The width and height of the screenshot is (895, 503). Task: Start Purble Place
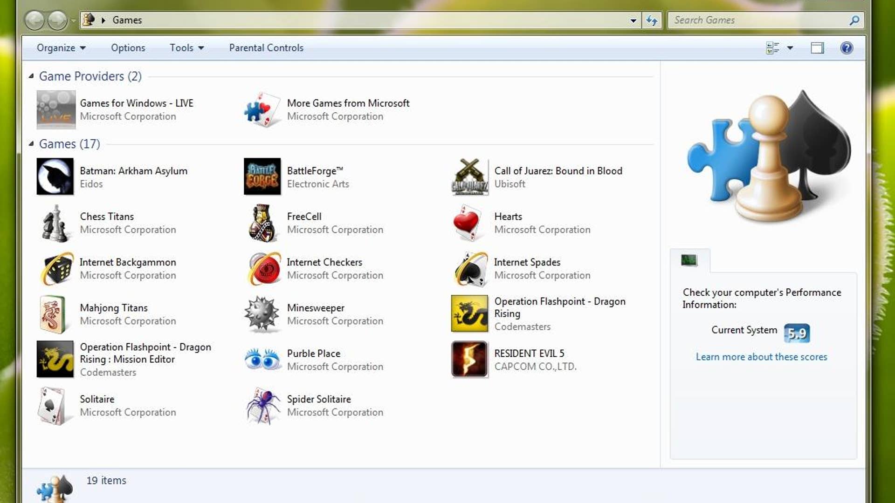[x=313, y=353]
